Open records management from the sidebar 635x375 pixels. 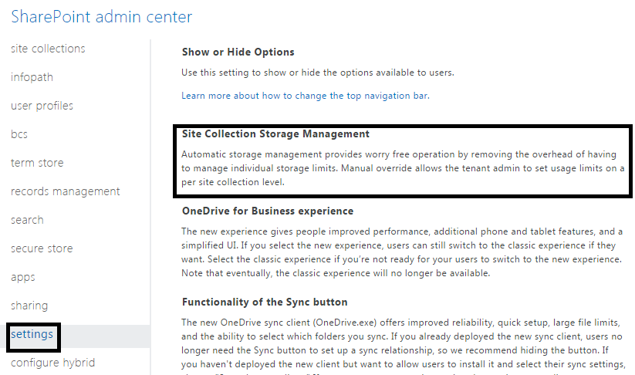click(x=65, y=191)
